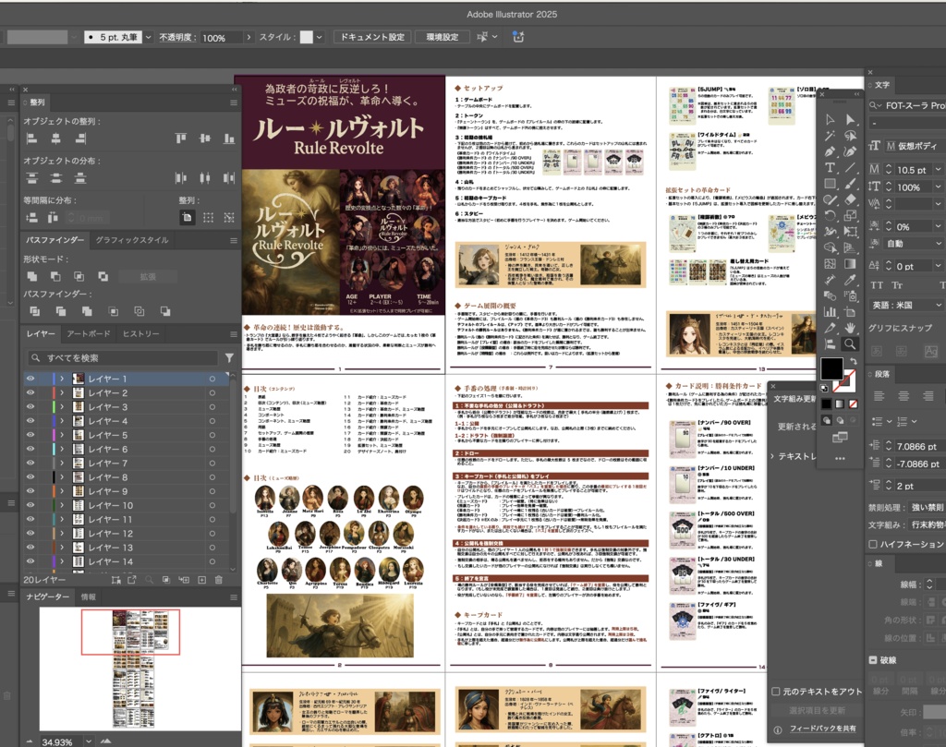Screen dimensions: 946x747
Task: Hide レイヤー 3 visibility eye
Action: point(30,407)
